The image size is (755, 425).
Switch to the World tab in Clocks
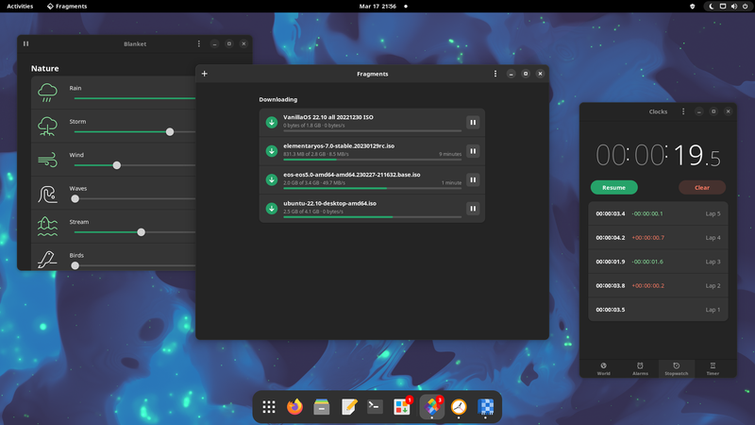point(603,369)
